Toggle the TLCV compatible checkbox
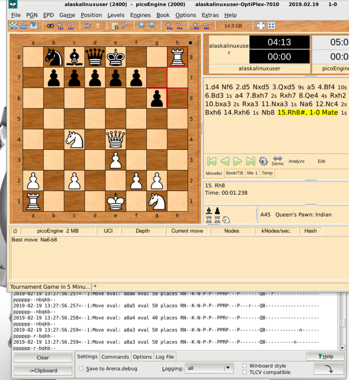 point(245,372)
